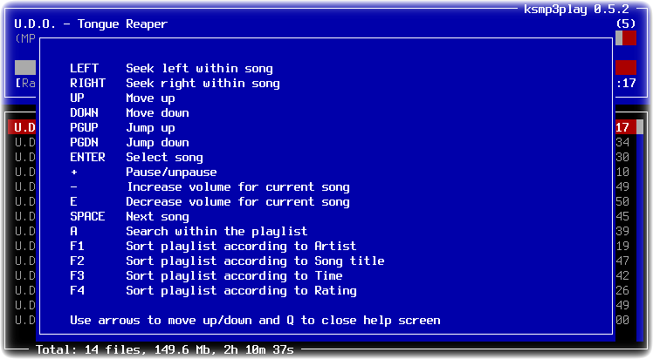Click the playlist duration ending in '10'
This screenshot has width=653, height=359.
622,172
